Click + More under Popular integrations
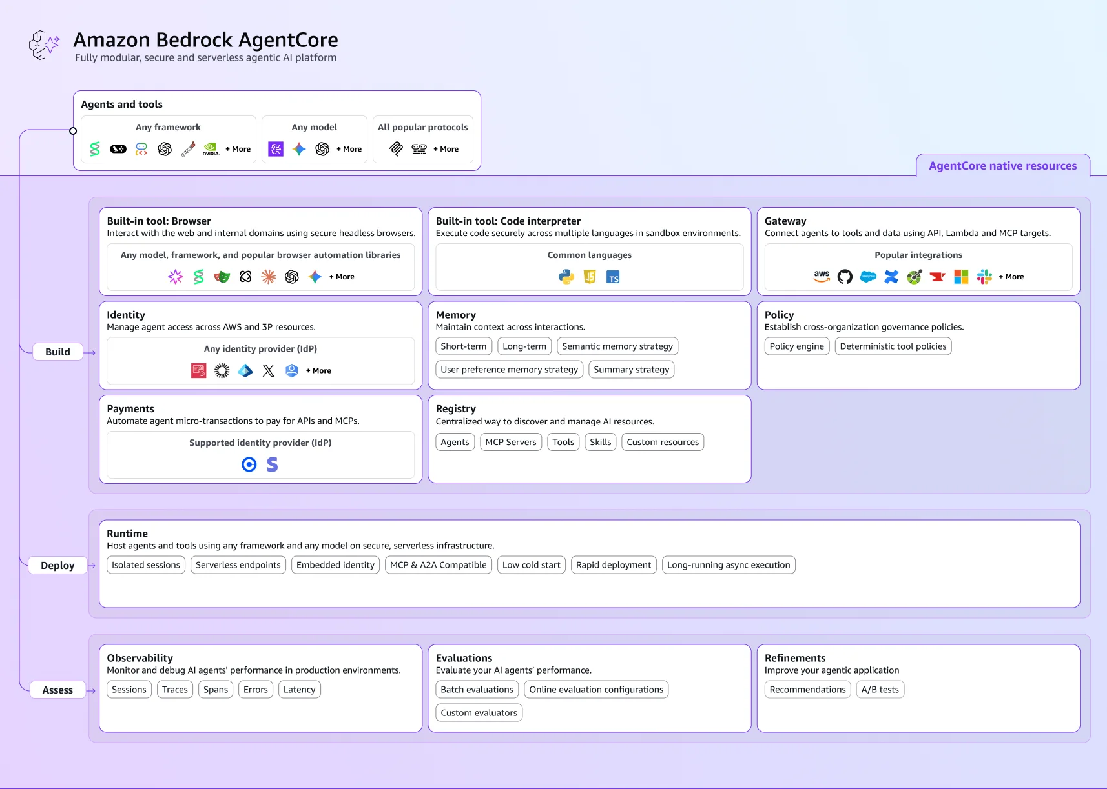 [x=1011, y=277]
